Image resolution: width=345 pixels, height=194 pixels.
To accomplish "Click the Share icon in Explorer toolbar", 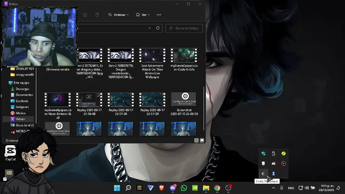I will [x=85, y=15].
